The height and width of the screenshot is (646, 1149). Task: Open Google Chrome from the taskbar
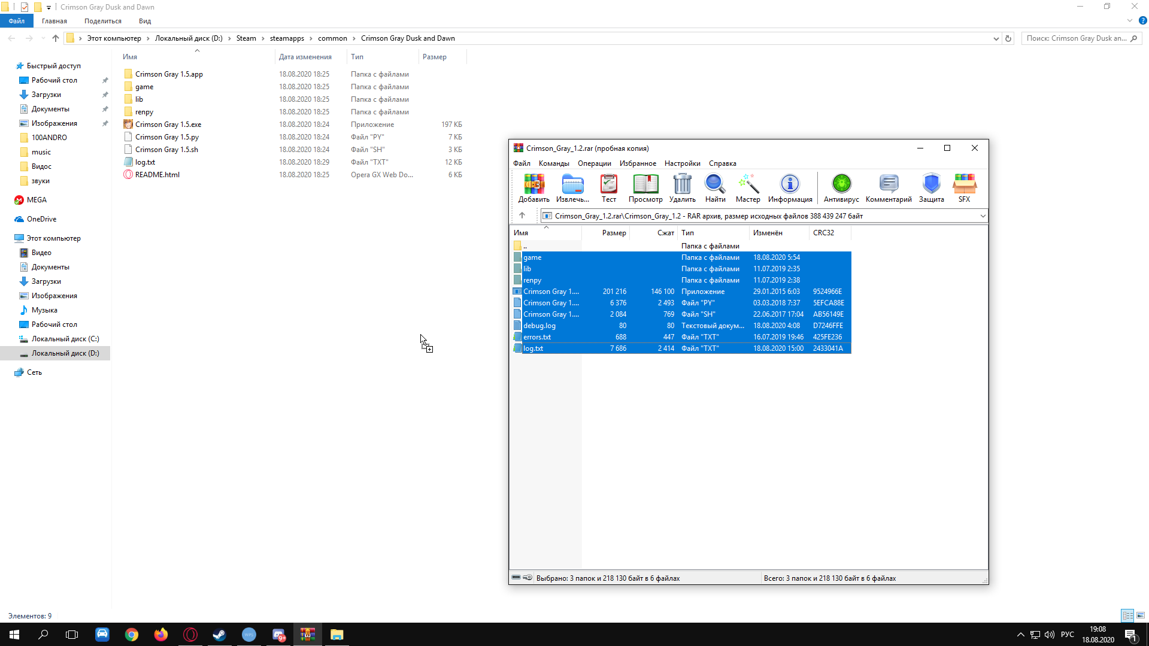pos(132,635)
